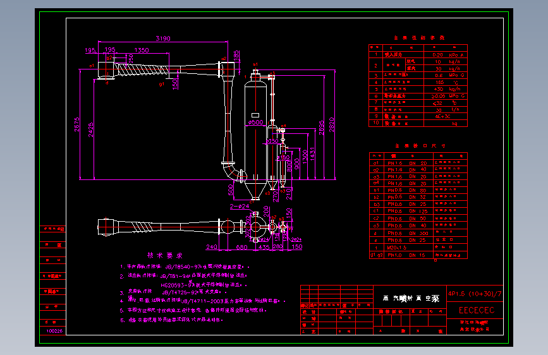Viewport: 548px width, 355px height.
Task: Select the ø500 diameter label
Action: [x=255, y=123]
